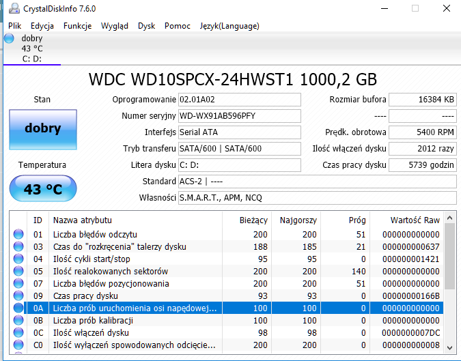The width and height of the screenshot is (461, 361).
Task: Click raw value 00000000166B
Action: click(x=410, y=295)
